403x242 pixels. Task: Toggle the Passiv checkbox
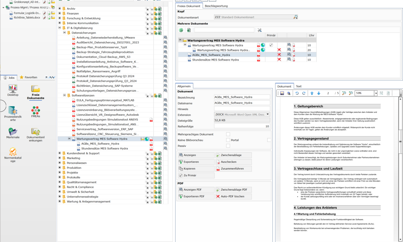[228, 146]
